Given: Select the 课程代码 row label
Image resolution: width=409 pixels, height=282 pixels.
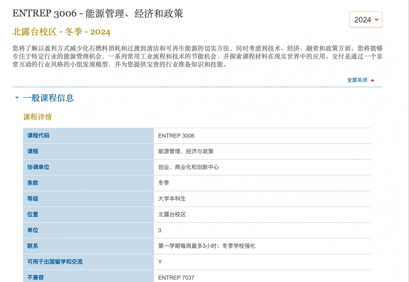Looking at the screenshot, I should tap(38, 136).
